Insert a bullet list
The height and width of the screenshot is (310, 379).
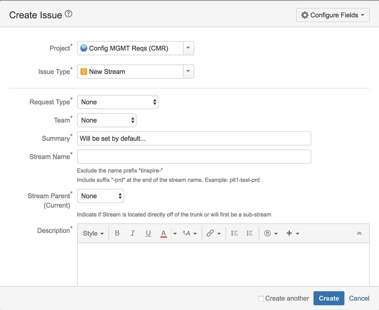tap(234, 233)
